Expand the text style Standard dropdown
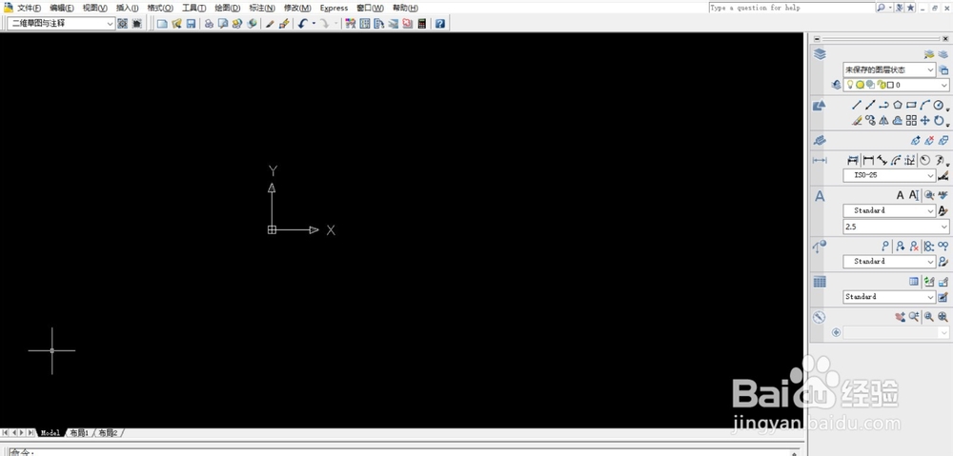This screenshot has width=953, height=456. 930,210
